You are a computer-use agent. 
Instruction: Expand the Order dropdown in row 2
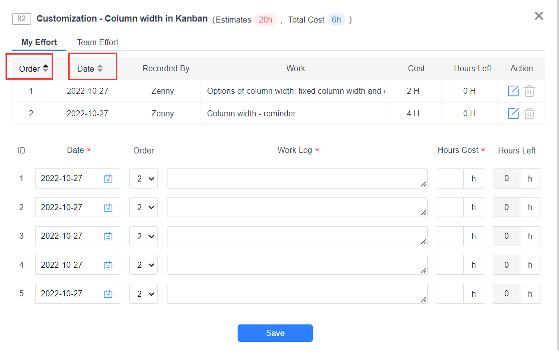pyautogui.click(x=143, y=207)
